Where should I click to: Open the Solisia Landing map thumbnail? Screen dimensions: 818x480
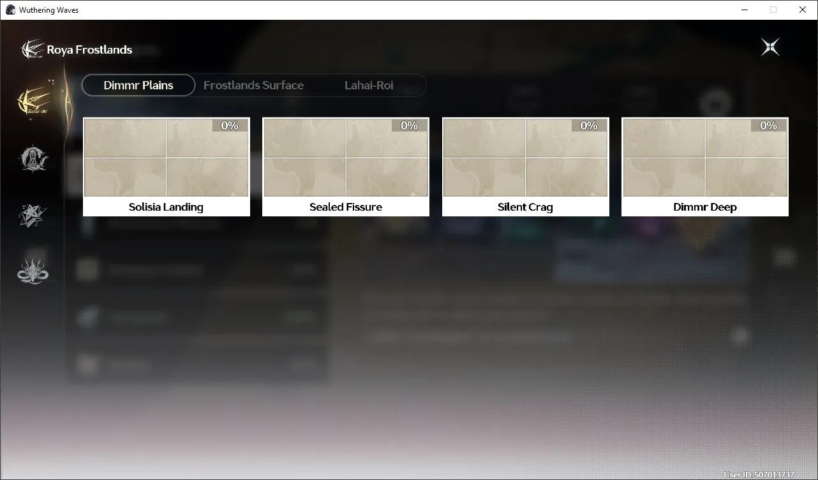pos(167,158)
